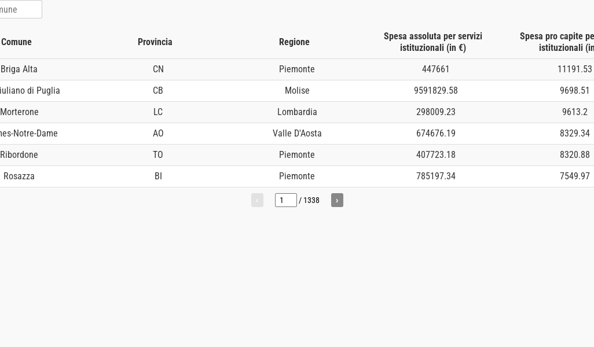Click the Morterone comune cell
Image resolution: width=594 pixels, height=347 pixels.
point(19,112)
